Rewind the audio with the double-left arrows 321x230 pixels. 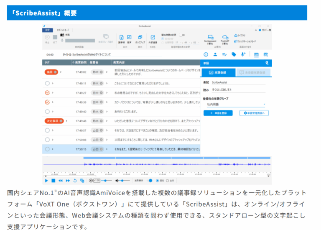click(x=61, y=181)
